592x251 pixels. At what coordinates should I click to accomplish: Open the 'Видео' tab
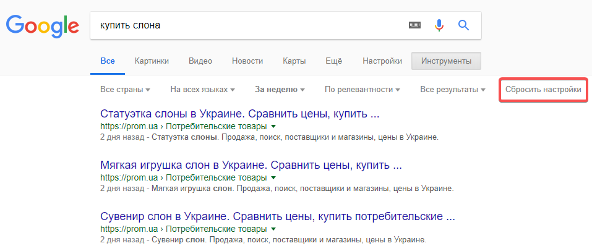coord(200,61)
